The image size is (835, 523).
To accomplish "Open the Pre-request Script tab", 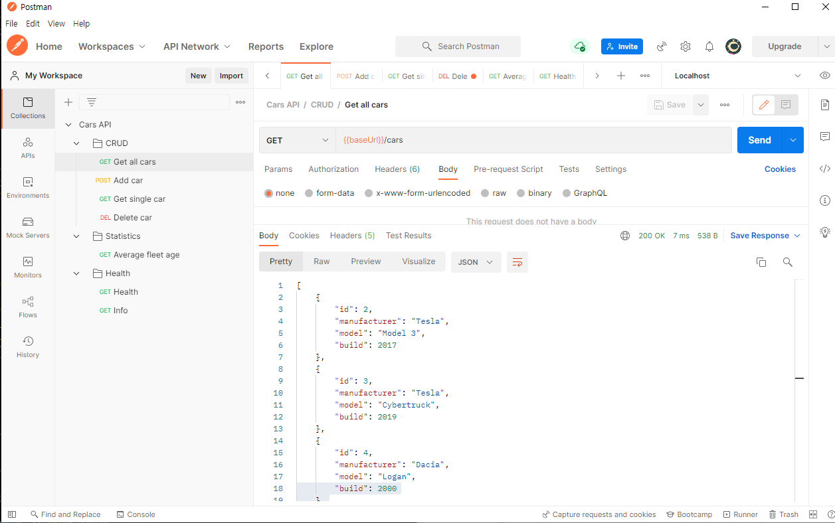I will 508,169.
